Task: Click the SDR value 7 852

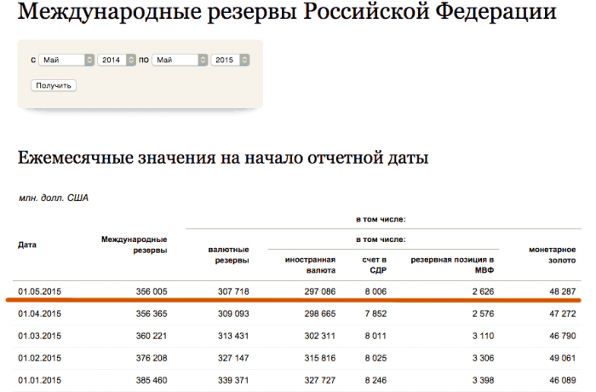Action: tap(376, 314)
